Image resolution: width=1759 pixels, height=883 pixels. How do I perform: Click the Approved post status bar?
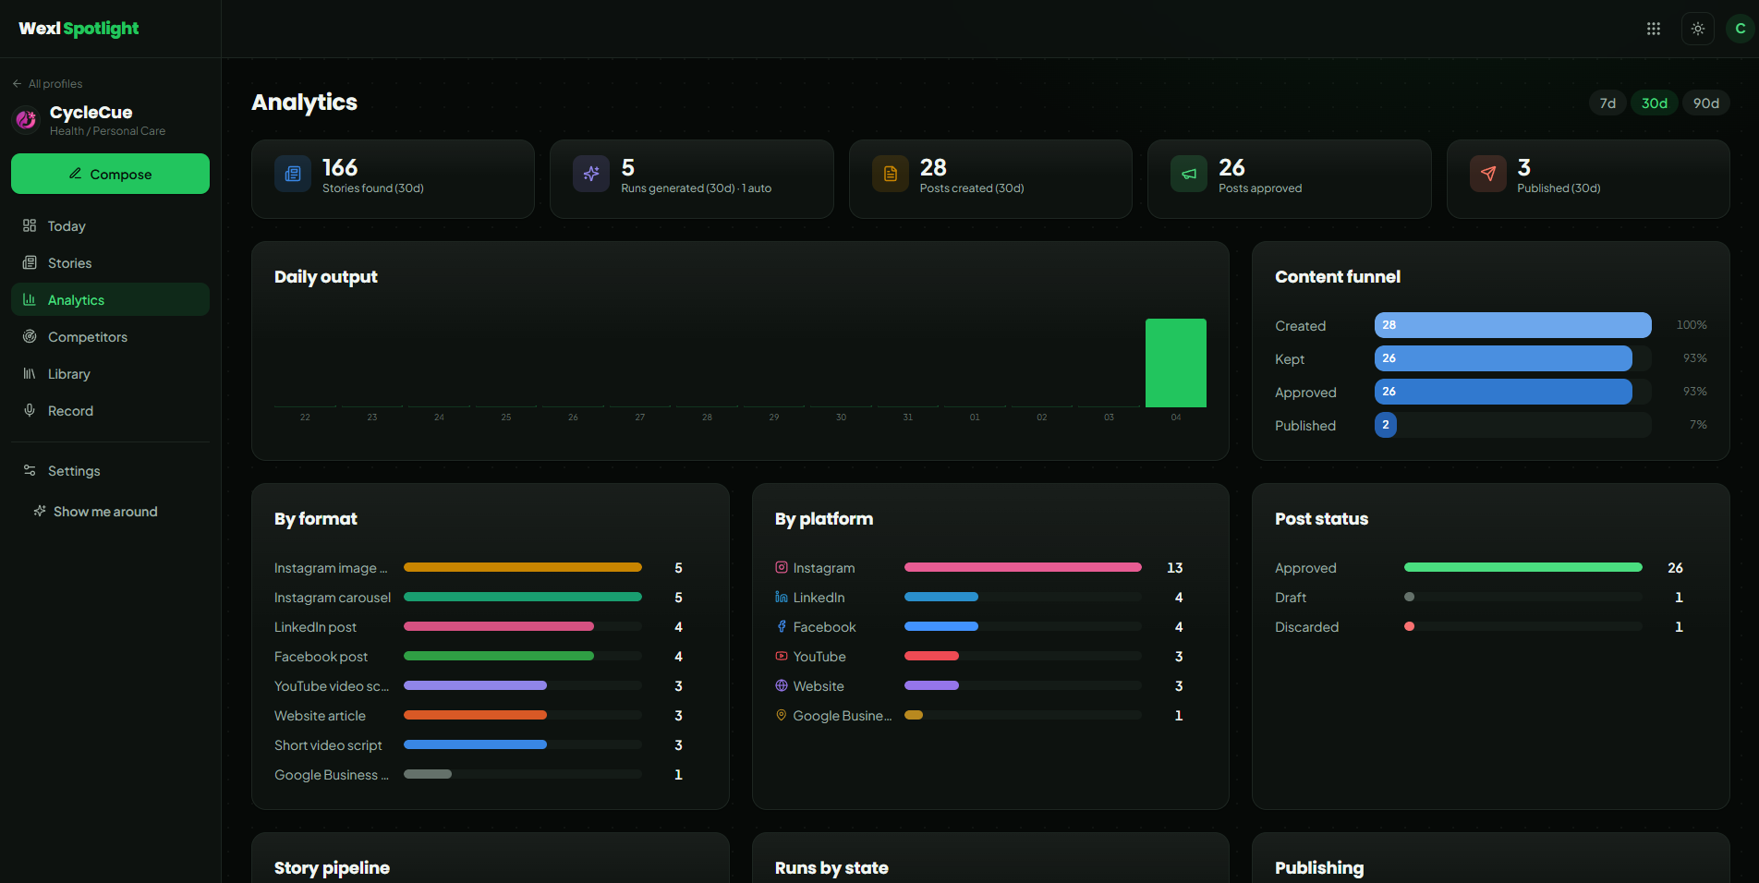1522,567
